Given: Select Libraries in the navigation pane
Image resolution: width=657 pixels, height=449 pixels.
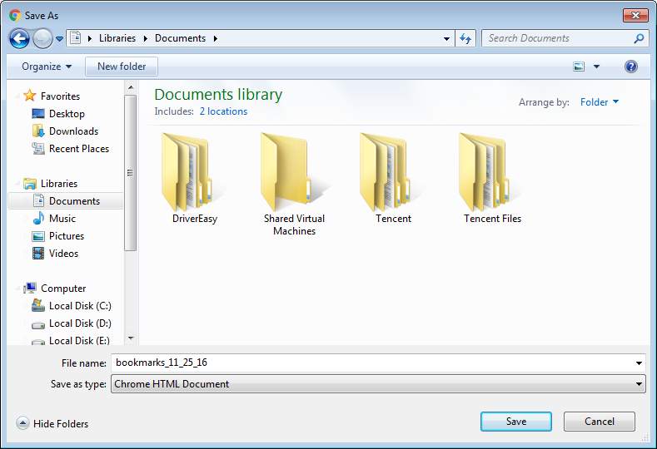Looking at the screenshot, I should point(58,184).
